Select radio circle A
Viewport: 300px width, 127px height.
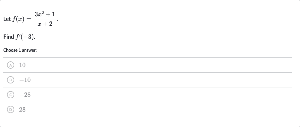coord(11,65)
